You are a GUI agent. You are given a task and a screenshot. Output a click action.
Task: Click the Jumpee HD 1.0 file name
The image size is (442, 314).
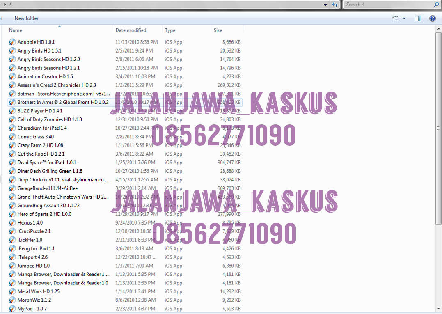[34, 266]
